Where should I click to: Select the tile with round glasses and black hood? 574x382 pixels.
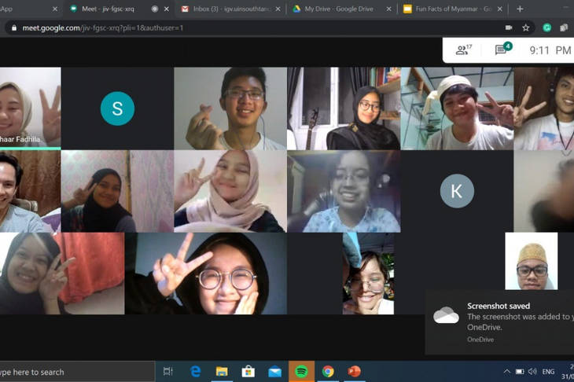(x=206, y=274)
